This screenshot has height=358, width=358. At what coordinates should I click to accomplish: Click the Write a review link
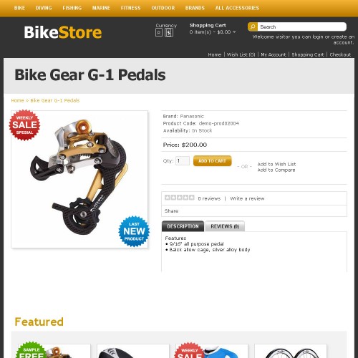coord(247,198)
